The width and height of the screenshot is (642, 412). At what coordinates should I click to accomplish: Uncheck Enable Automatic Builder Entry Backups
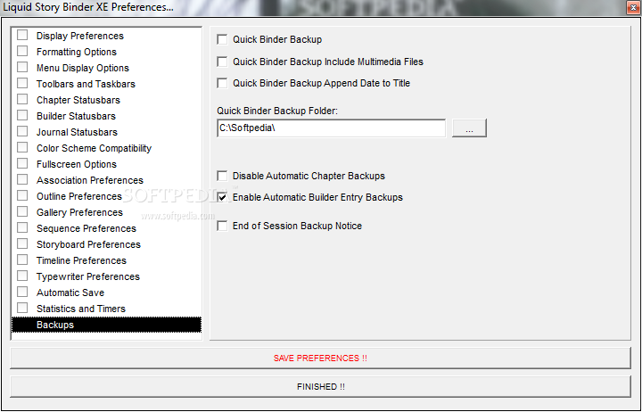click(222, 197)
